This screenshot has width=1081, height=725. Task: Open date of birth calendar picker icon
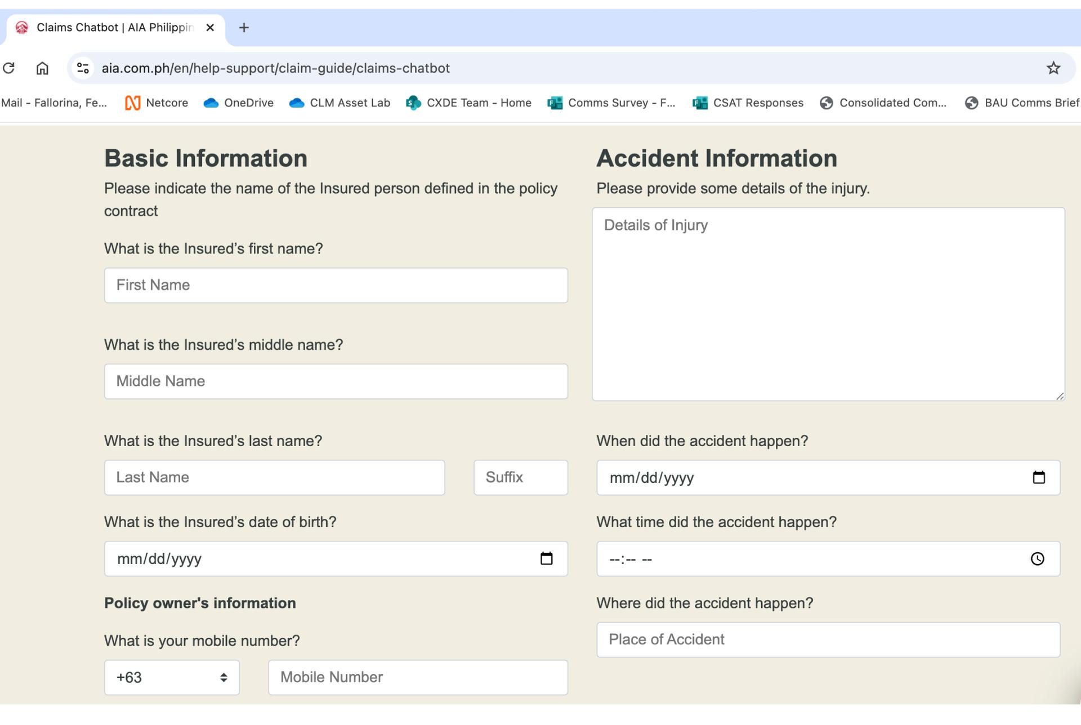click(x=546, y=559)
